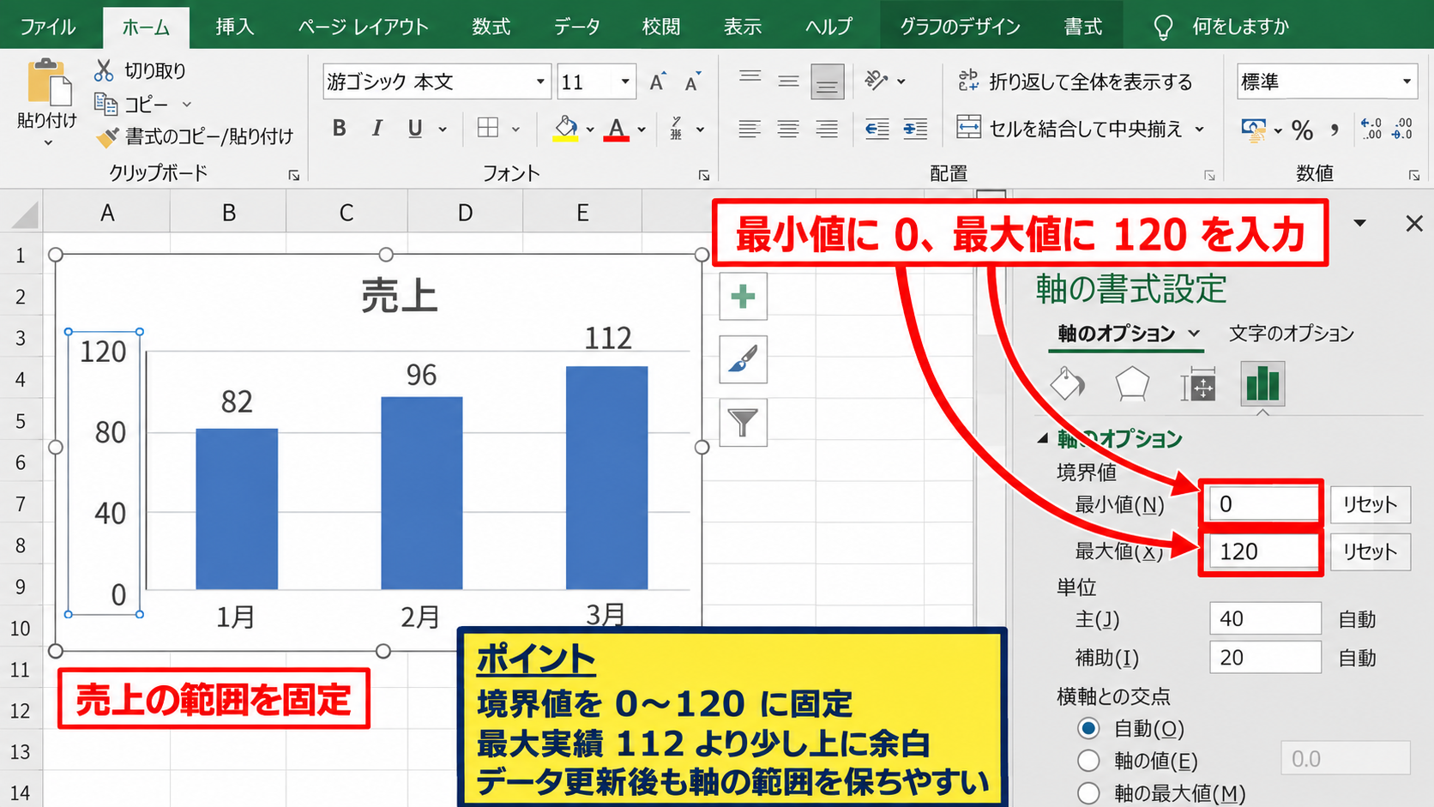This screenshot has height=807, width=1434.
Task: Switch to 文字のオプション tab
Action: click(1291, 334)
